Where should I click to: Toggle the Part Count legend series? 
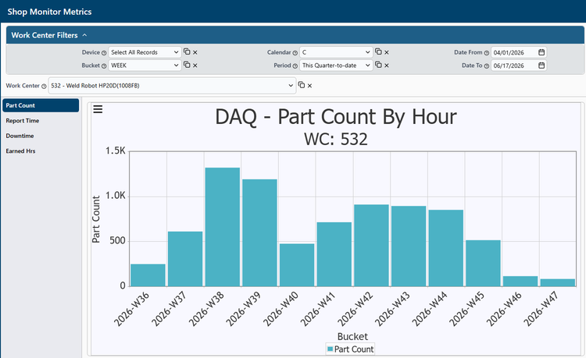[x=350, y=349]
